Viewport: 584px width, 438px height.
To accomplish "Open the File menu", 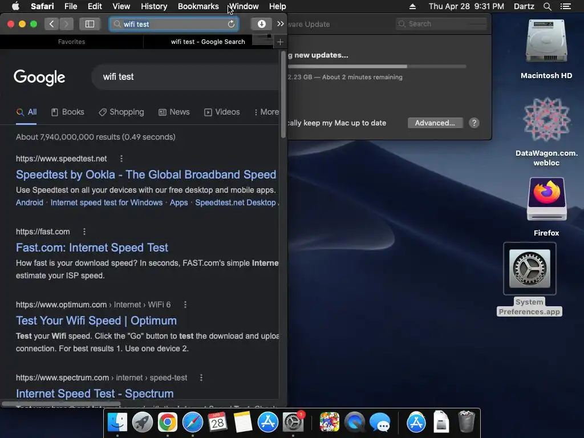I will tap(70, 6).
